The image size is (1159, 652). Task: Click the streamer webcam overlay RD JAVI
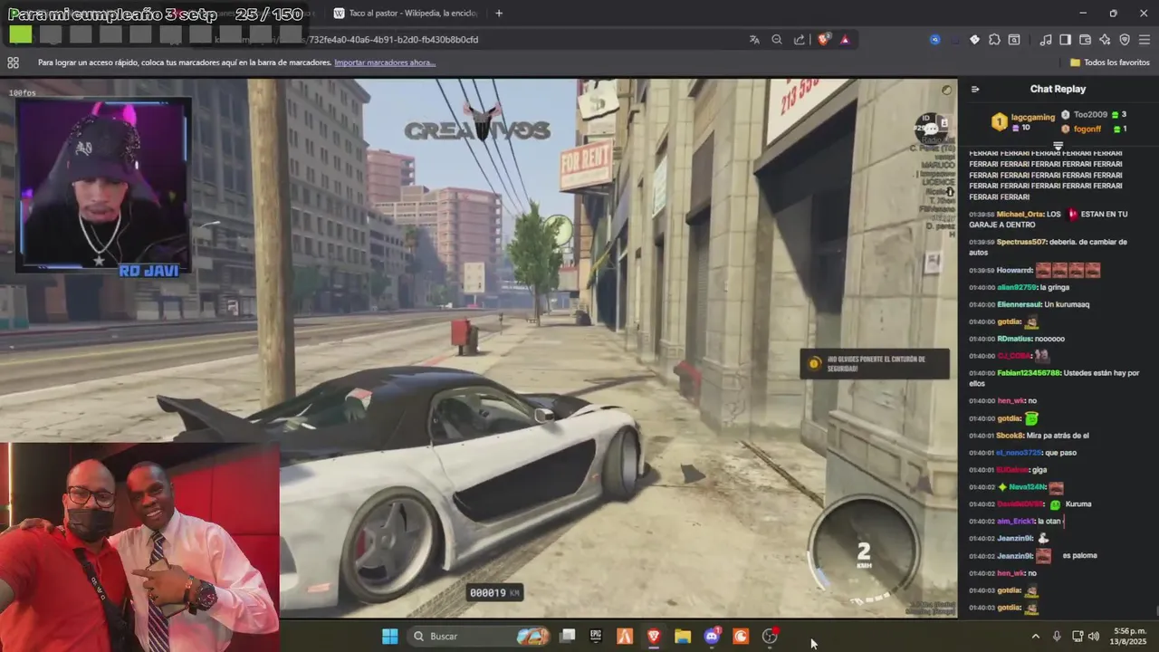[103, 186]
